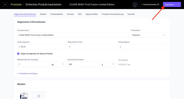Click the plus icon to add media
This screenshot has height=99, width=184.
coord(39,96)
